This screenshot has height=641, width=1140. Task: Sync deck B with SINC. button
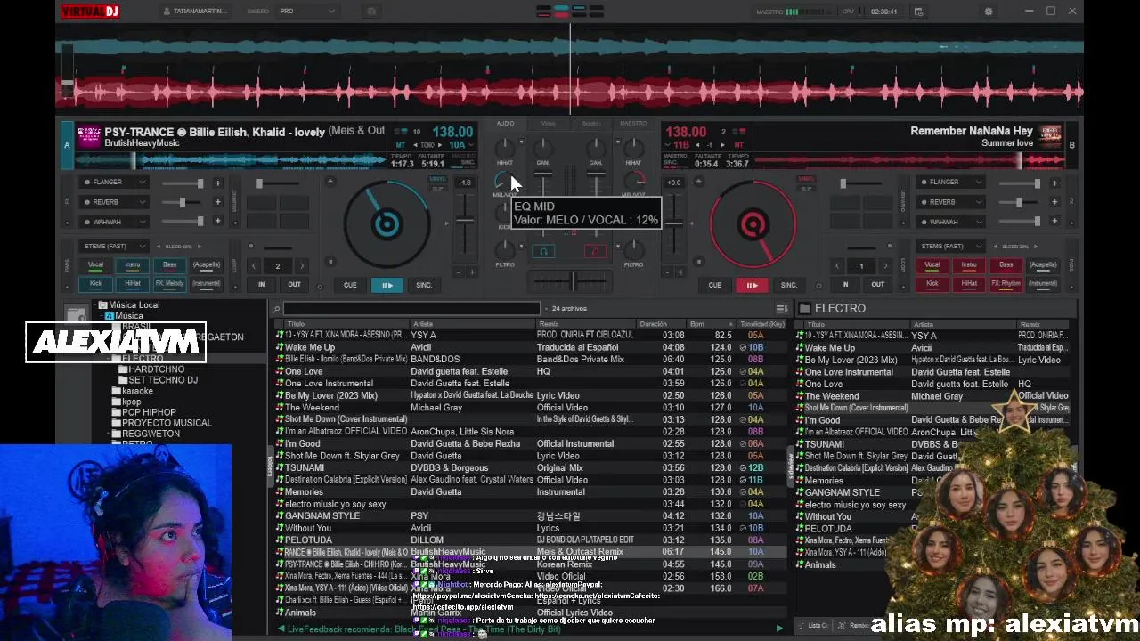(x=789, y=285)
